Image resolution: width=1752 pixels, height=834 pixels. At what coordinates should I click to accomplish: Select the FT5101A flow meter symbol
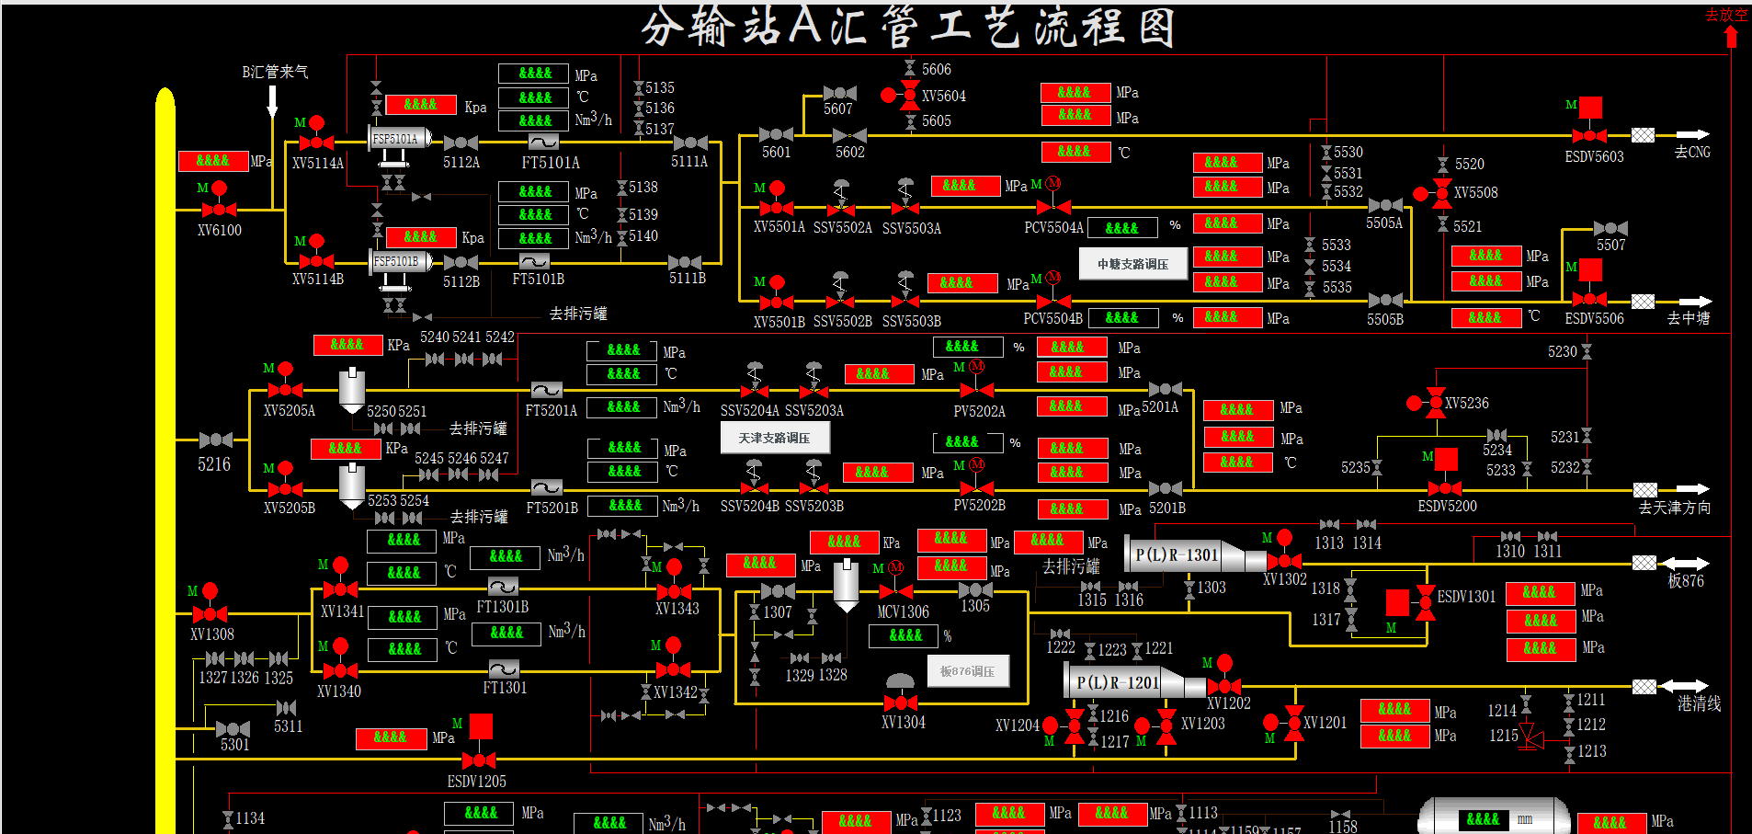[x=543, y=142]
